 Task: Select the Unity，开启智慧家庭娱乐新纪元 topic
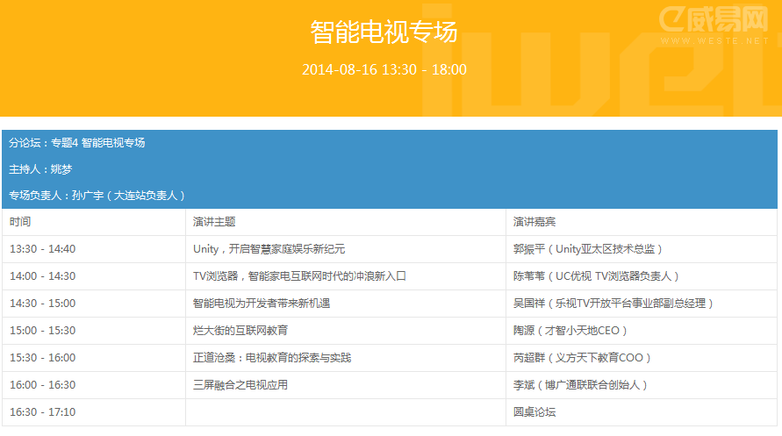coord(269,249)
